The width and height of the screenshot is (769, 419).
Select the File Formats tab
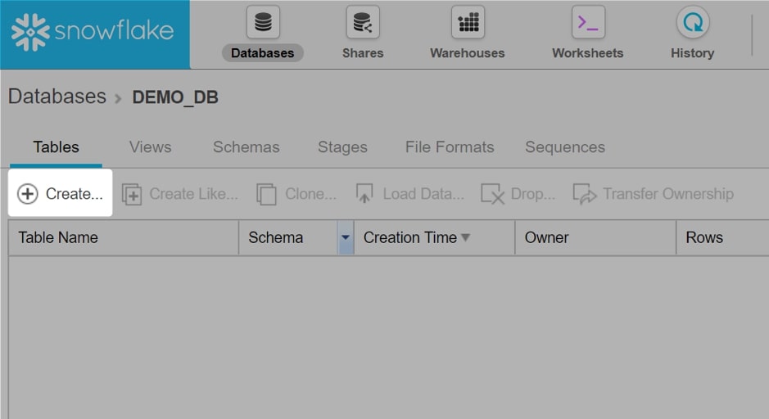[x=450, y=147]
